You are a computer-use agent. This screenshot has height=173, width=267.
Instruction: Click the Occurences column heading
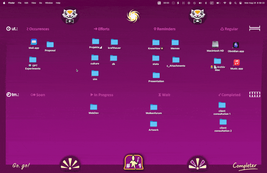[38, 29]
